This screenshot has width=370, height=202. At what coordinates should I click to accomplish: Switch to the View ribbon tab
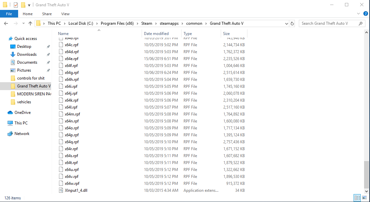coord(65,14)
